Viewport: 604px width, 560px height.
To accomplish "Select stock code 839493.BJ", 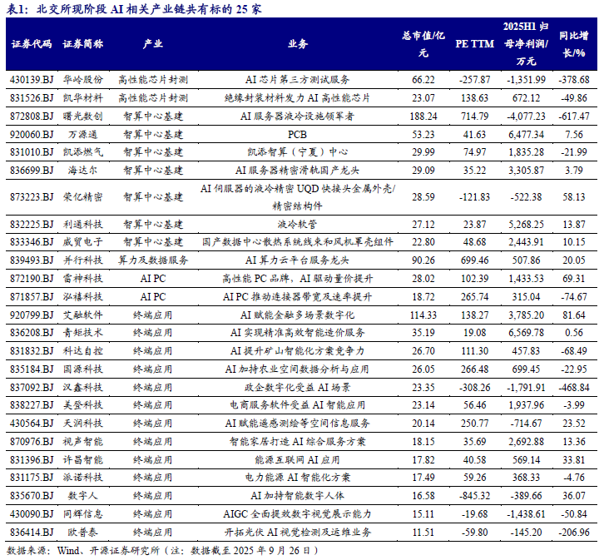I will 32,260.
